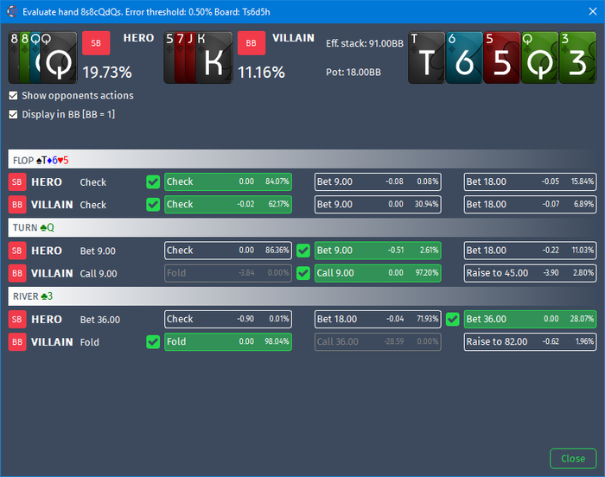Click river hero action text Bet 36.00
Image resolution: width=605 pixels, height=477 pixels.
pyautogui.click(x=100, y=320)
